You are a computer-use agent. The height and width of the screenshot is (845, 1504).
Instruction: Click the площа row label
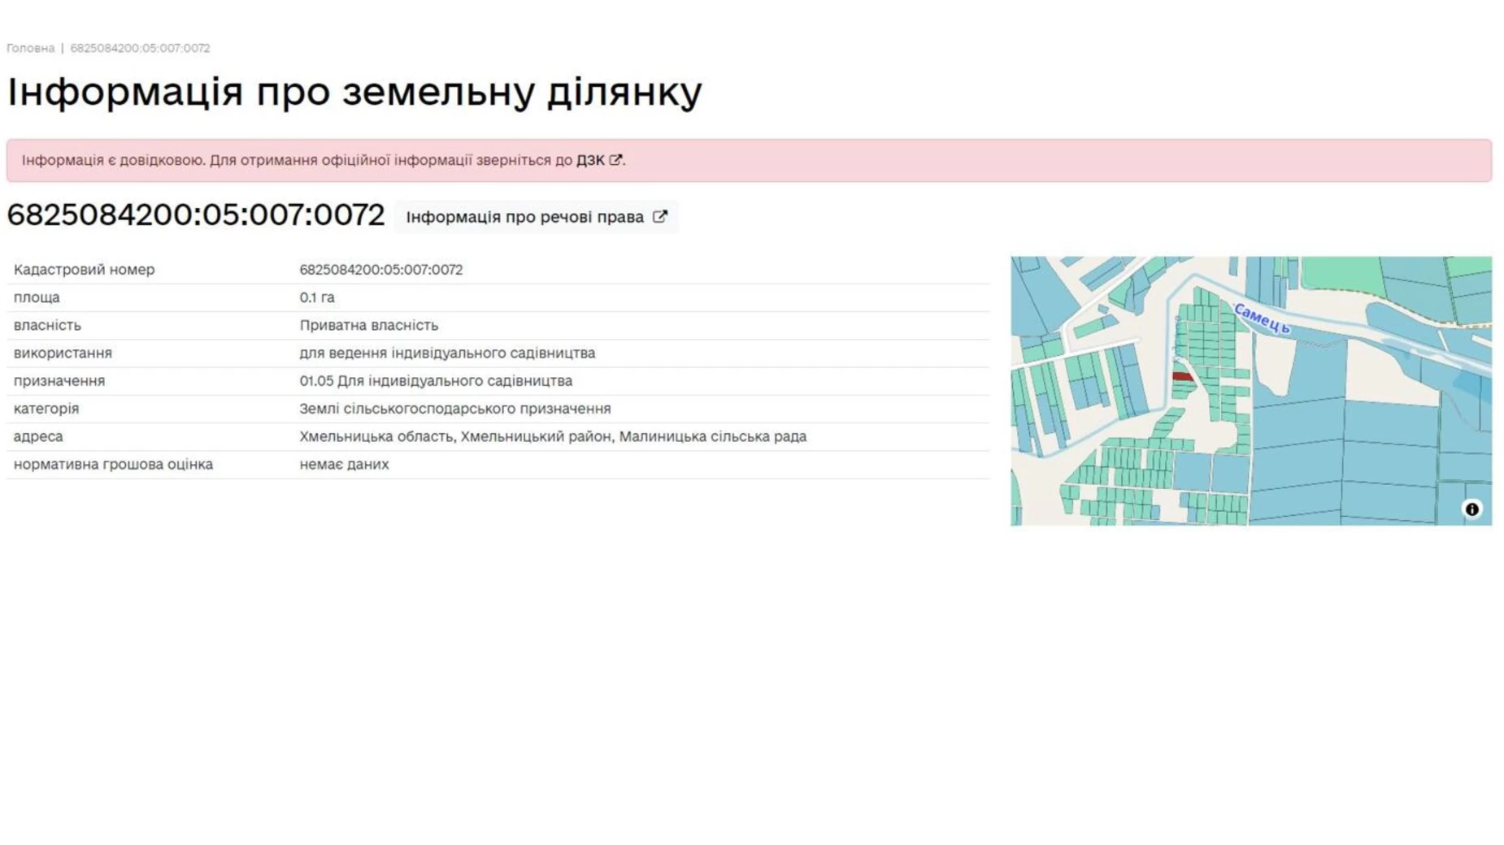pyautogui.click(x=37, y=297)
